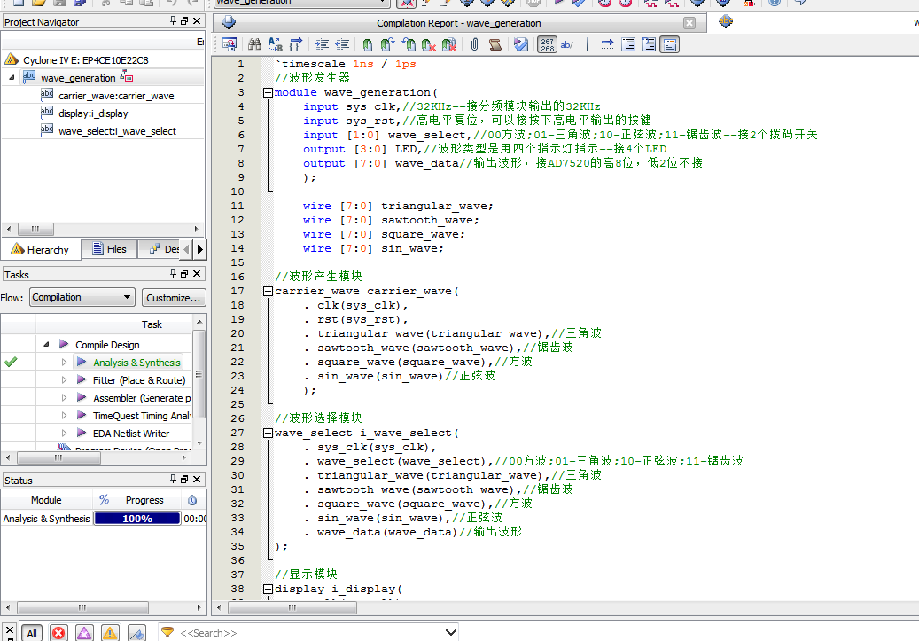The image size is (919, 641).
Task: Select carrier_wave:carrier_wave in hierarchy
Action: (x=116, y=96)
